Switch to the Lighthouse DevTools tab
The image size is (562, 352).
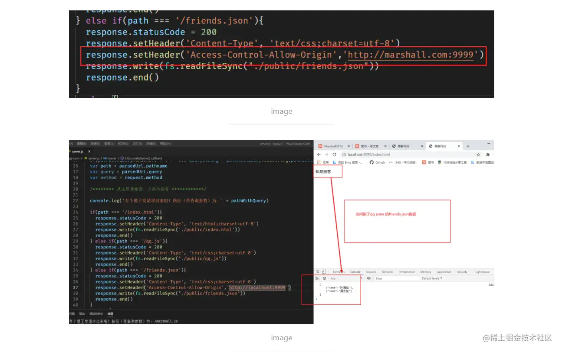pos(482,272)
